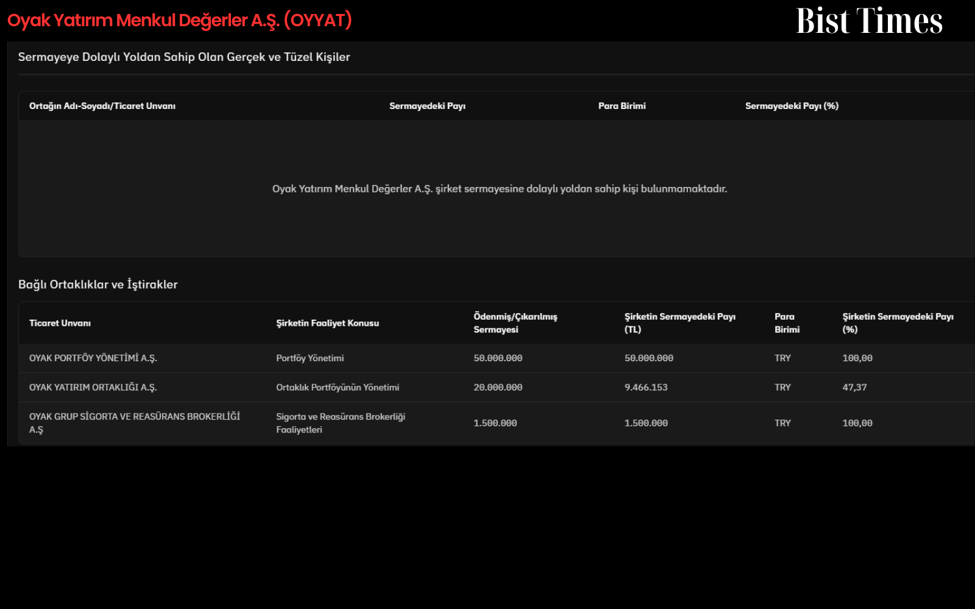Click 'Sigorta ve Reasürans Brokerliği Faaliyetleri' cell
Viewport: 975px width, 609px height.
341,423
